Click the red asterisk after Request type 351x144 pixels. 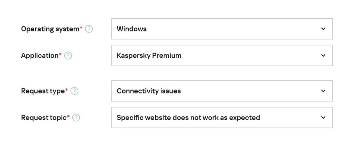(x=66, y=90)
